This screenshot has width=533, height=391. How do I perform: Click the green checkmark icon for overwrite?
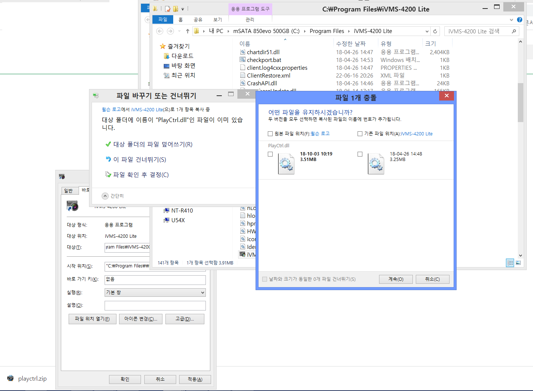tap(108, 144)
